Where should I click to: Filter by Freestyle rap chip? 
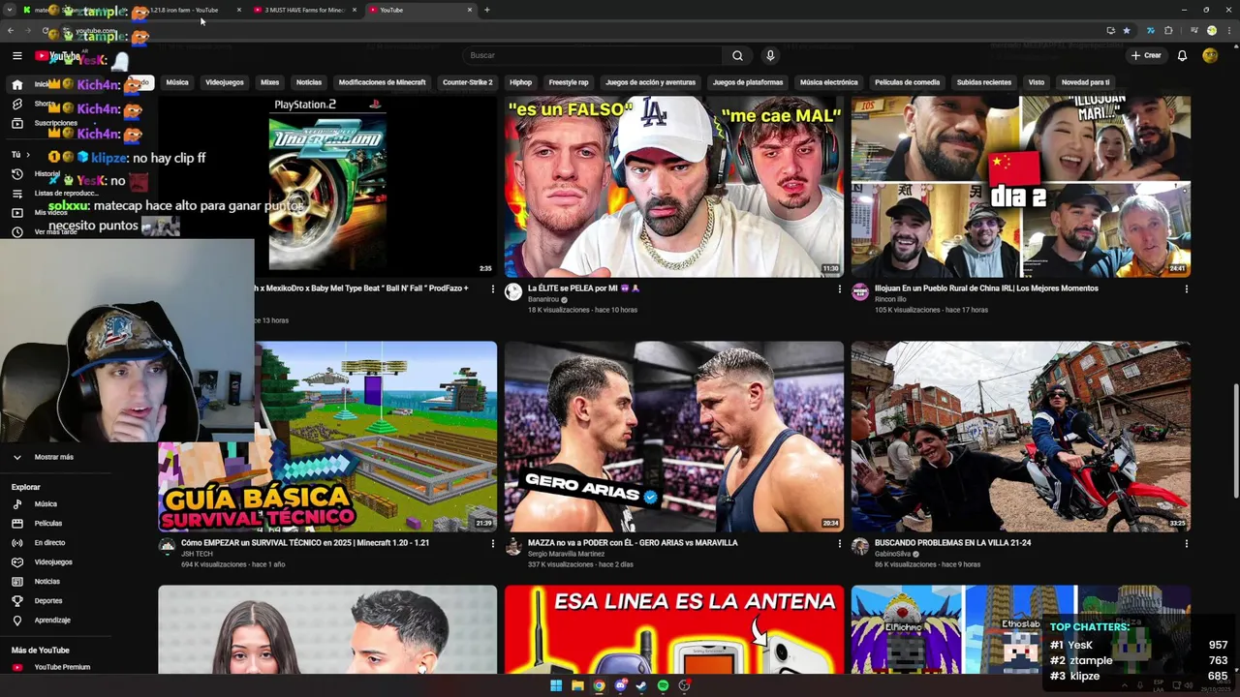click(569, 82)
